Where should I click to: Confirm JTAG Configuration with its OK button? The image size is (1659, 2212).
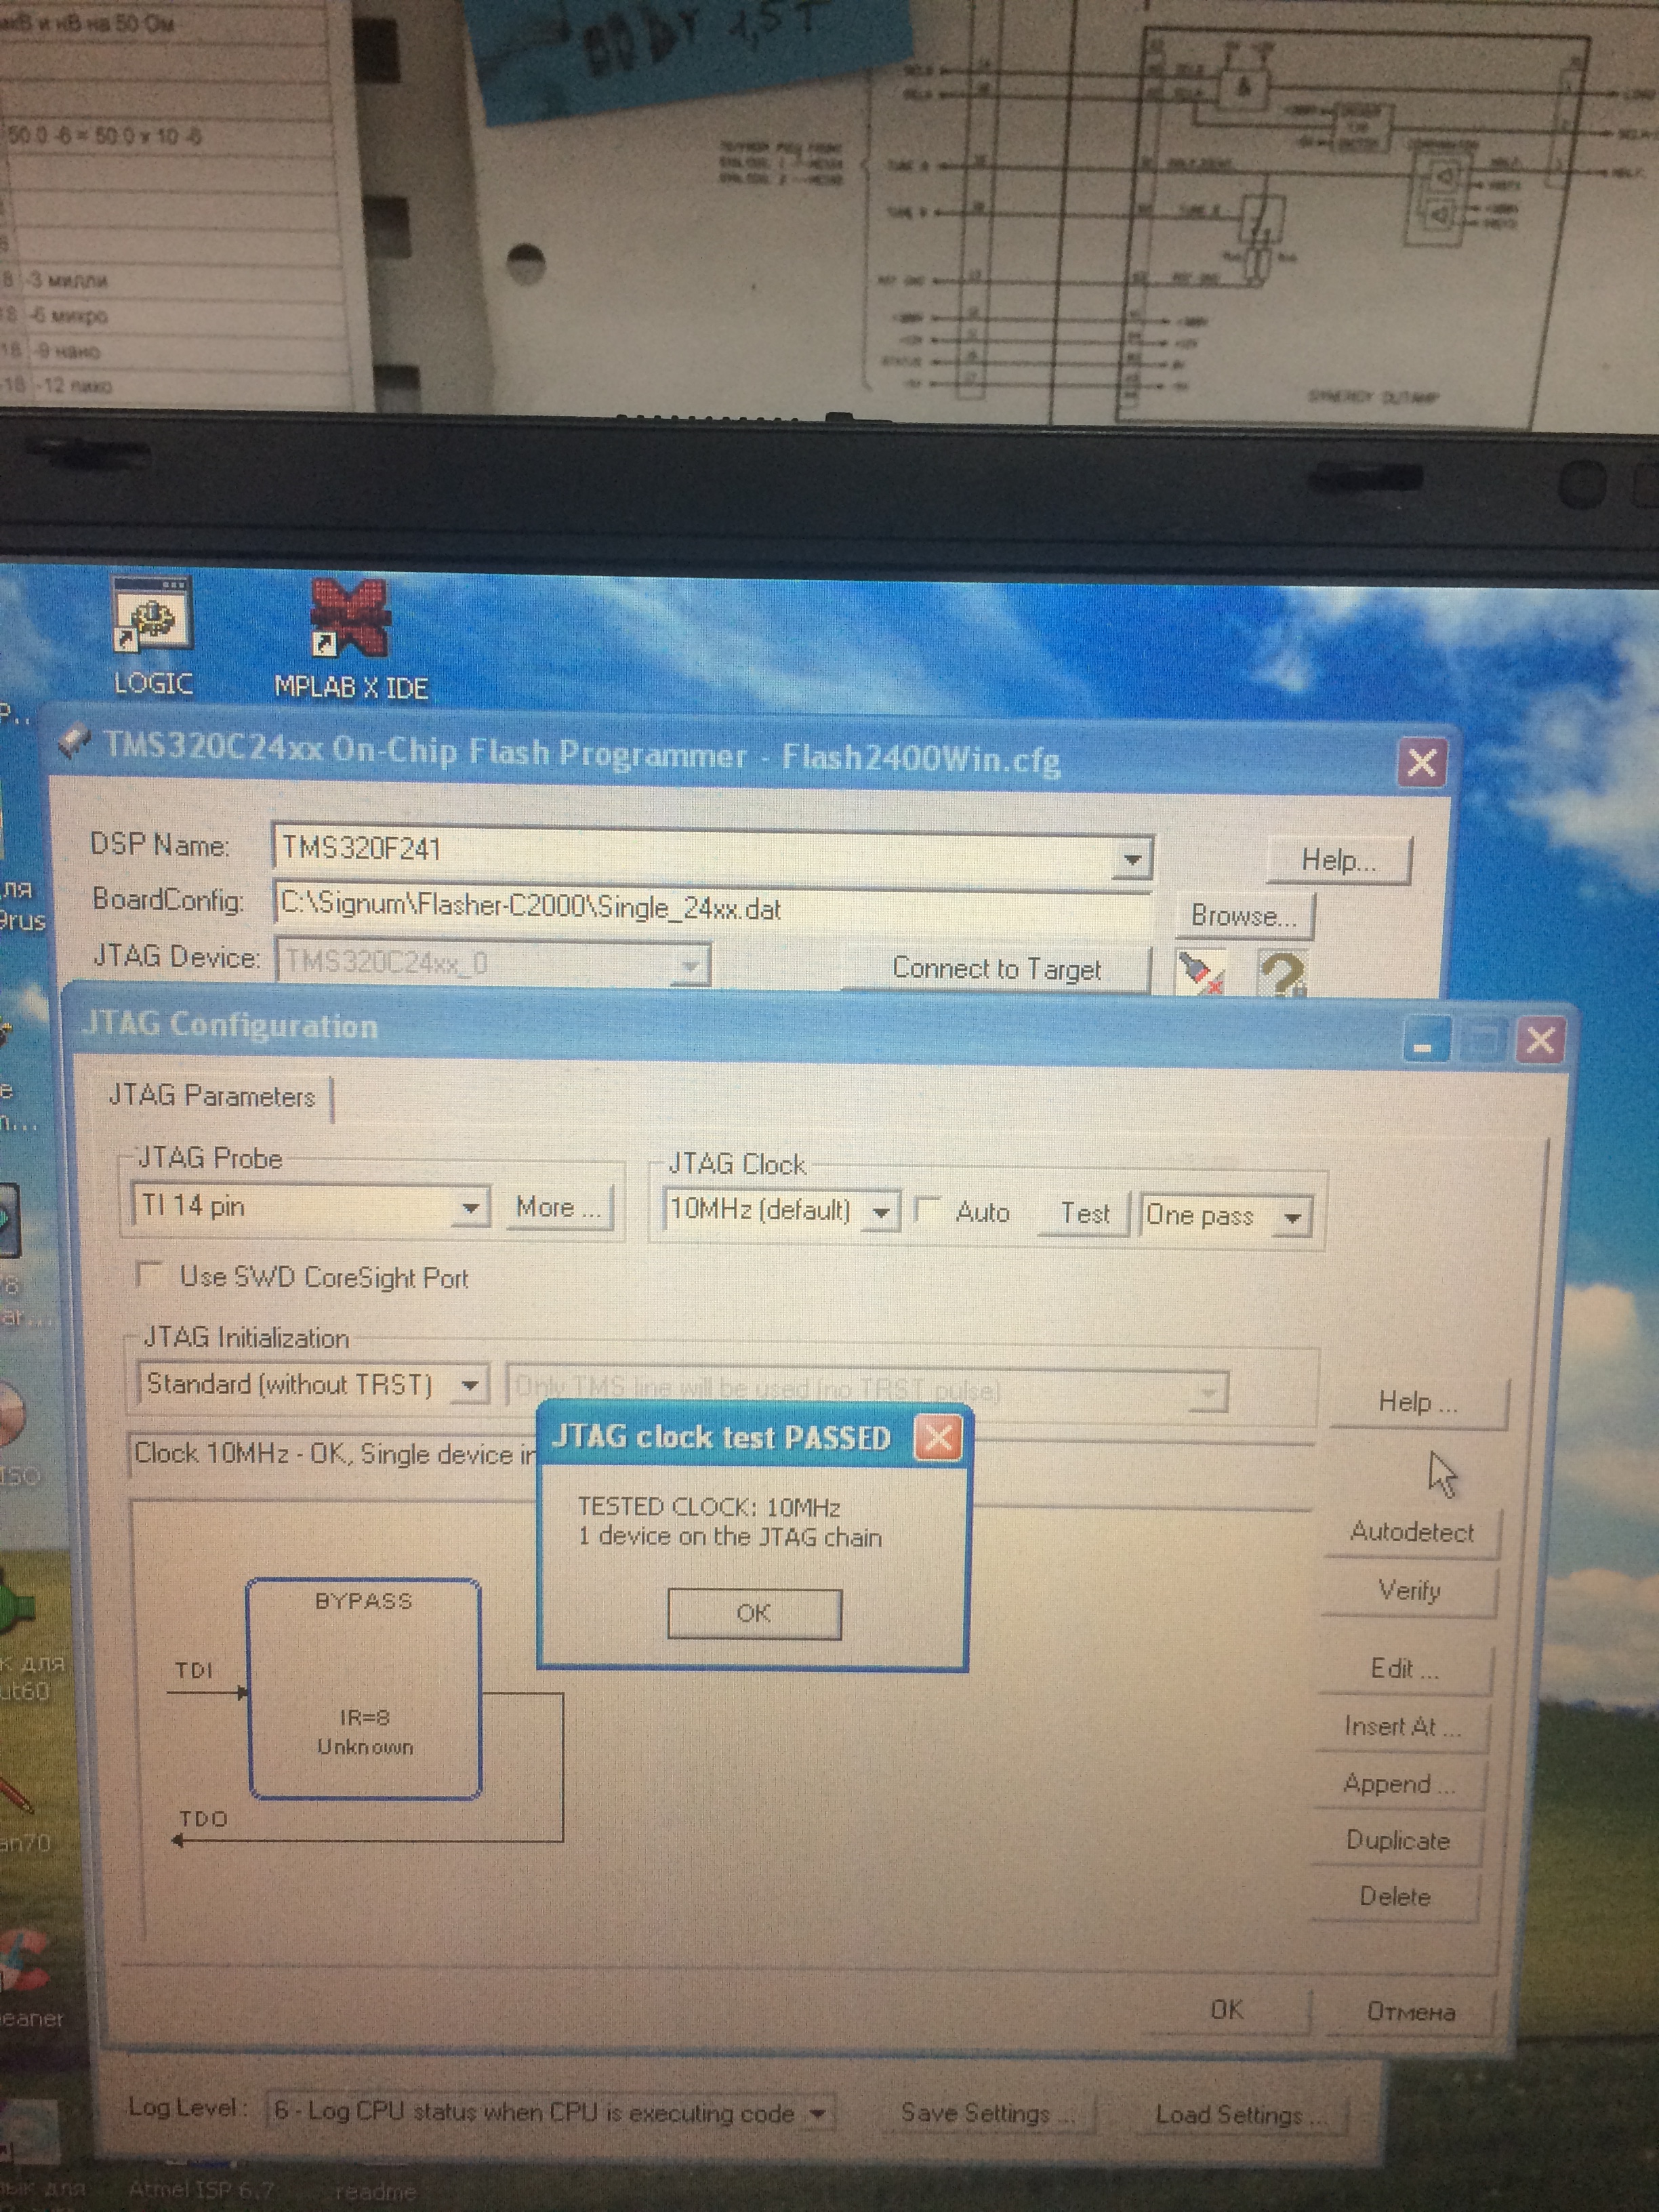click(x=1227, y=2009)
